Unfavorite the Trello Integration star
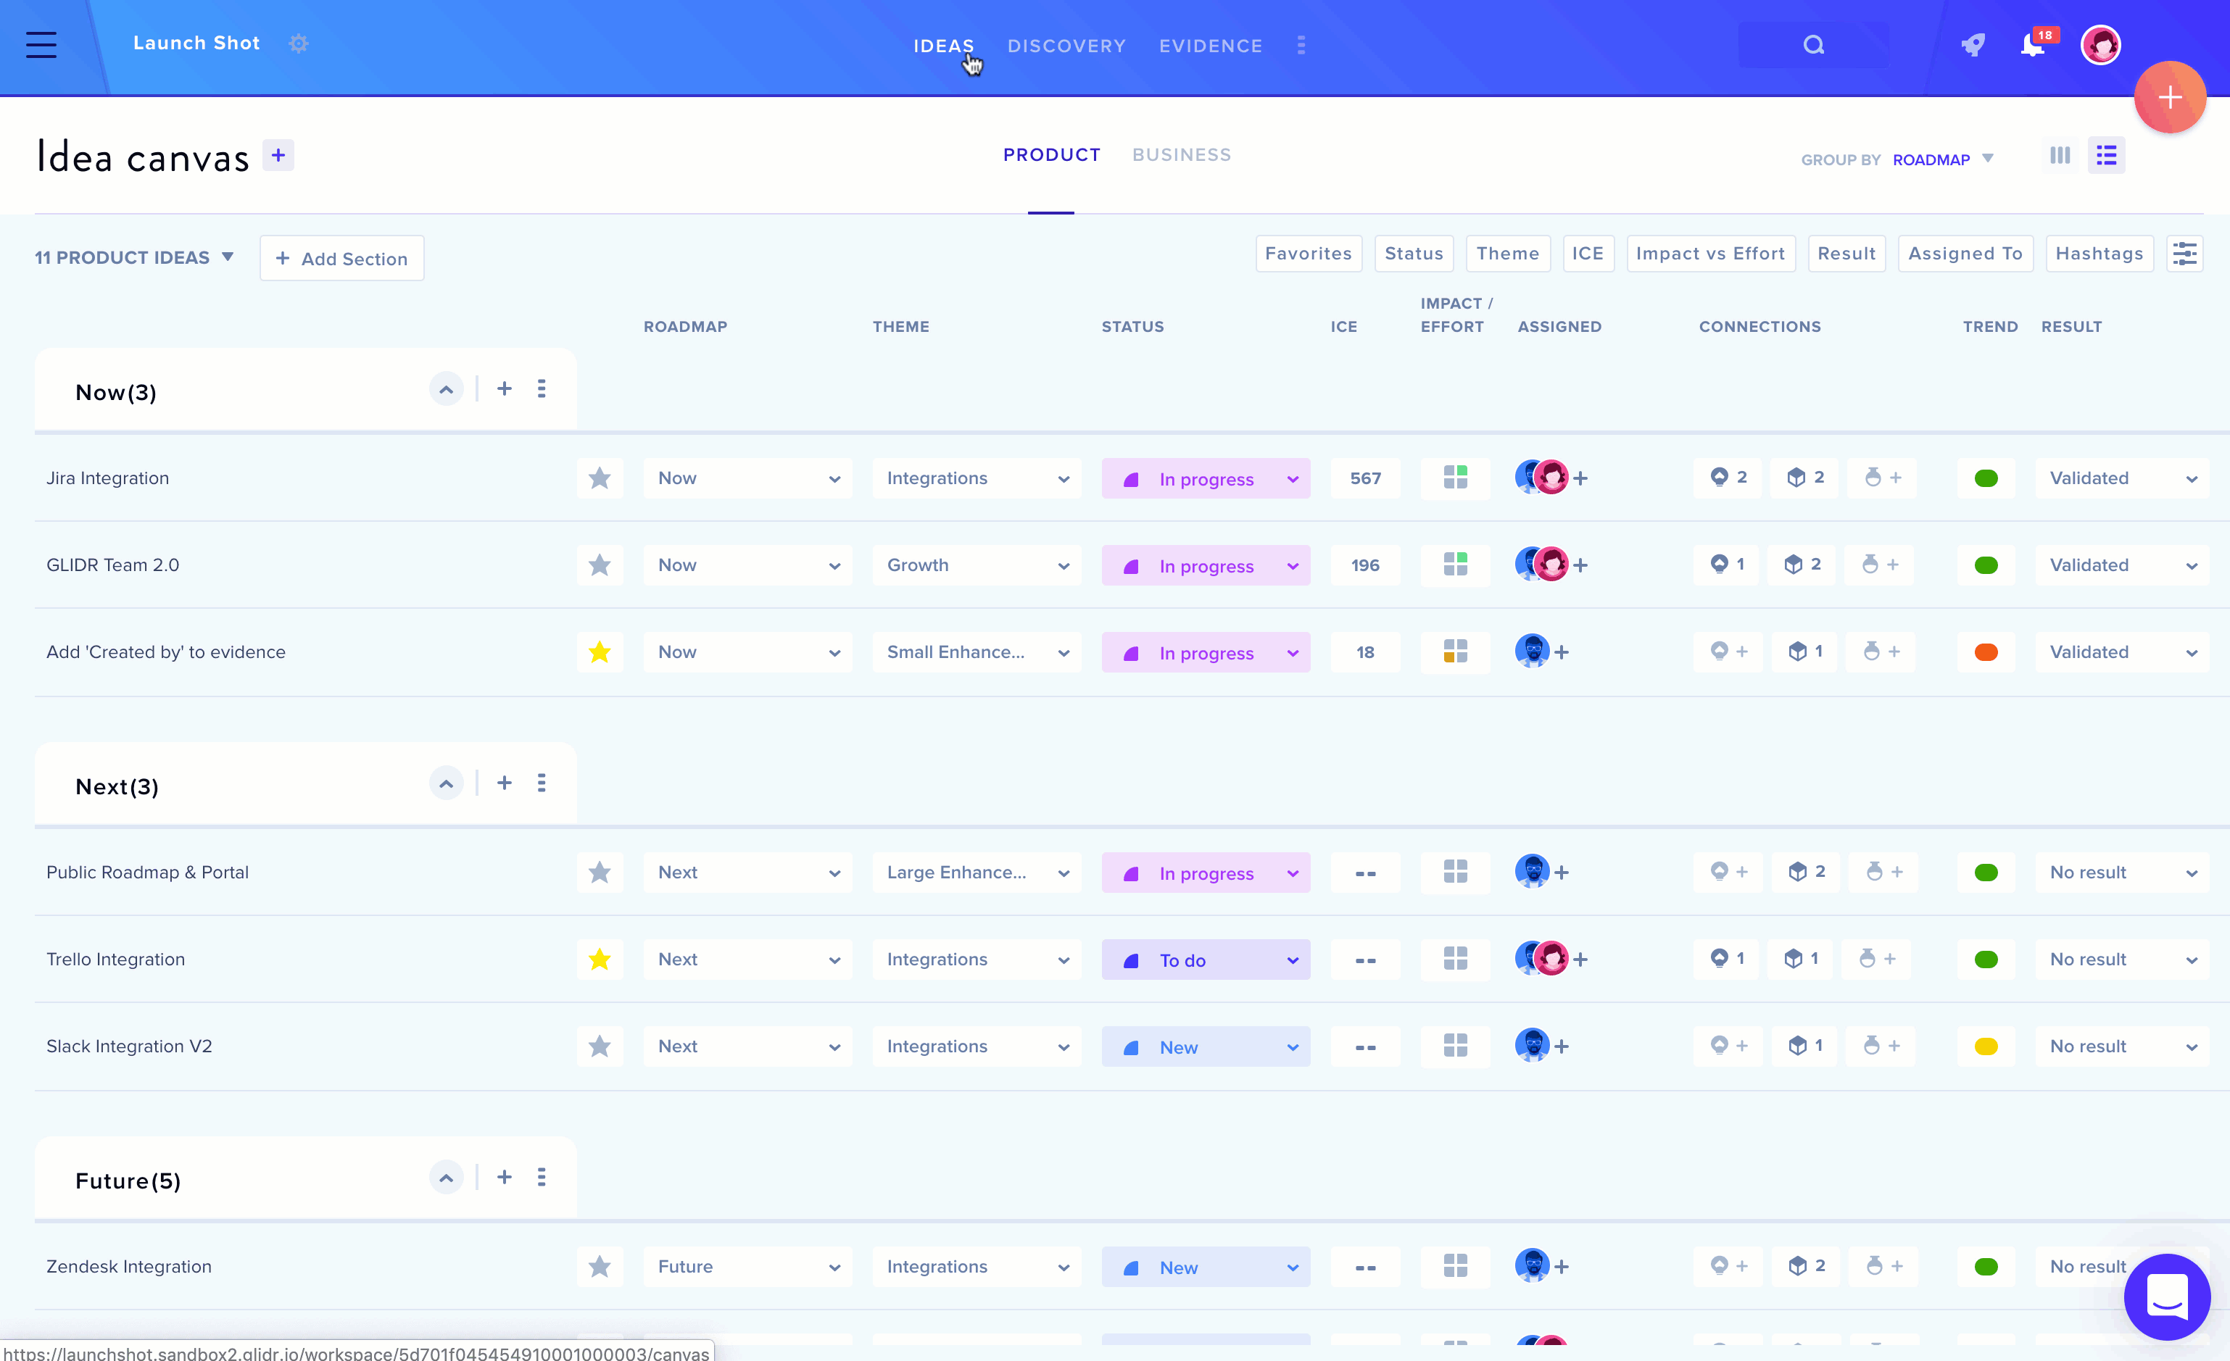 pyautogui.click(x=599, y=960)
